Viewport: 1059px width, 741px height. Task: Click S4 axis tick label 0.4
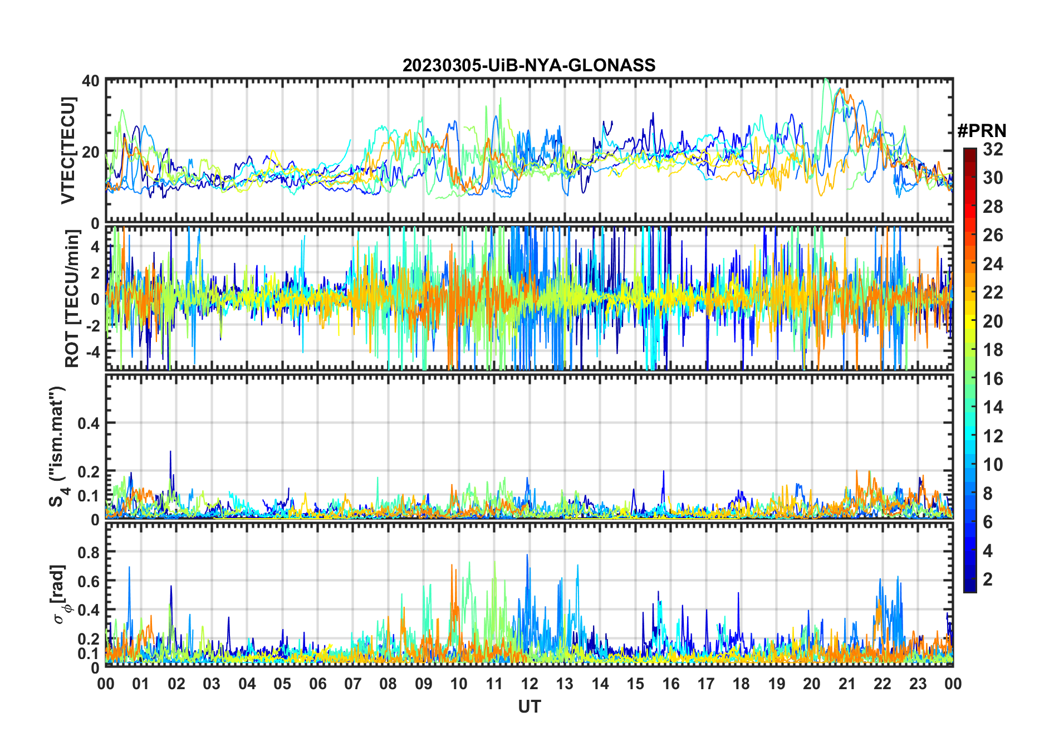pos(89,423)
